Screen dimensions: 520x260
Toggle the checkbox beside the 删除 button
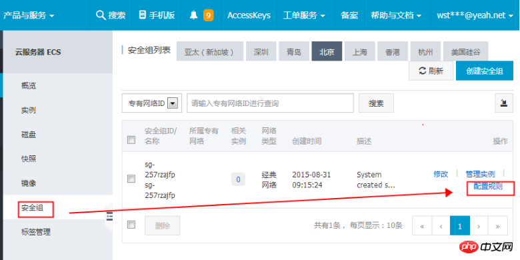[131, 225]
